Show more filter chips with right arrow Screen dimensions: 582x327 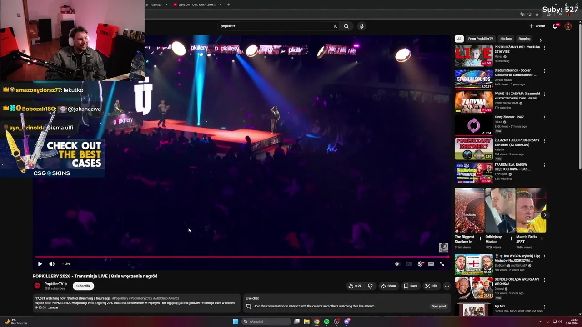point(540,40)
